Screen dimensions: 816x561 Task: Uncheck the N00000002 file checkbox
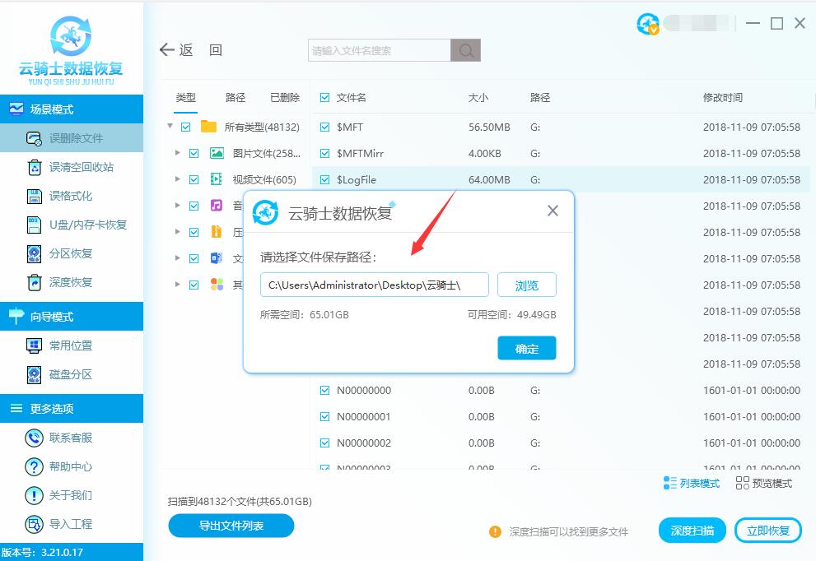coord(324,443)
